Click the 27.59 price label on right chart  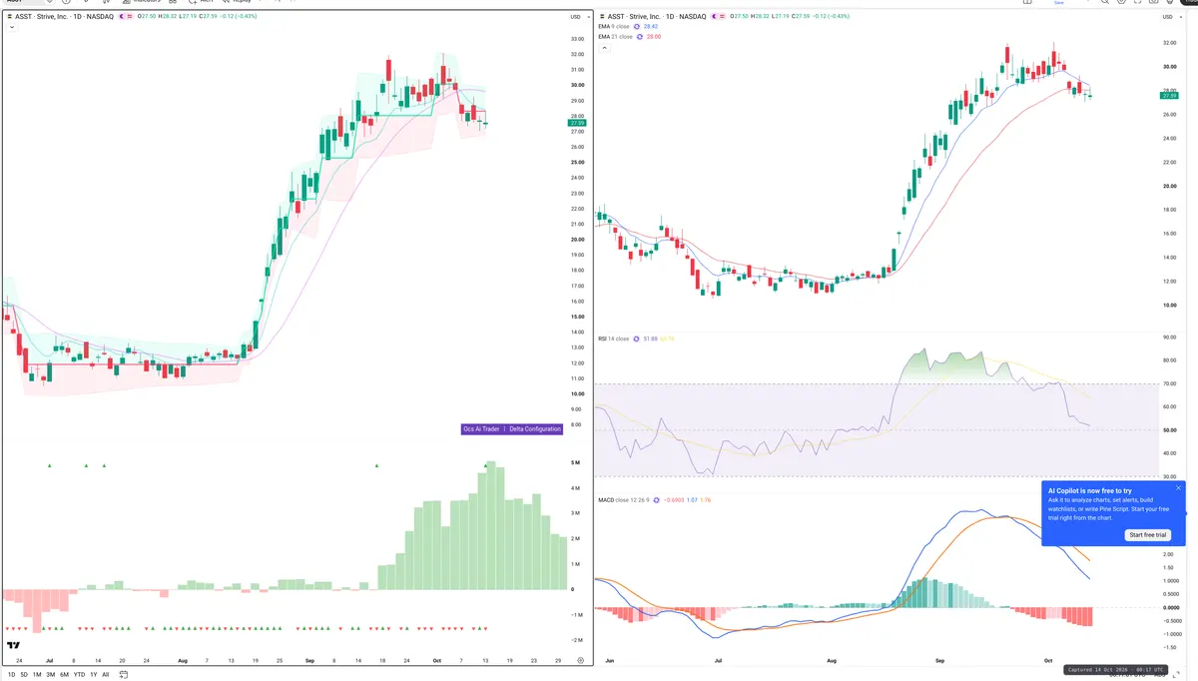(1168, 96)
